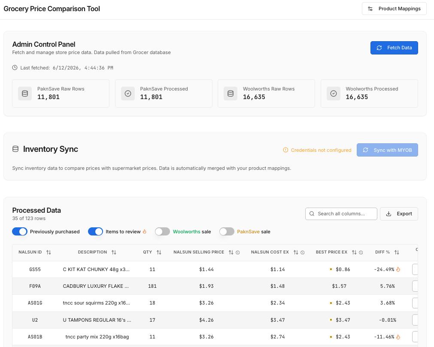Click the Credentials not configured warning icon
The height and width of the screenshot is (347, 434).
point(285,150)
